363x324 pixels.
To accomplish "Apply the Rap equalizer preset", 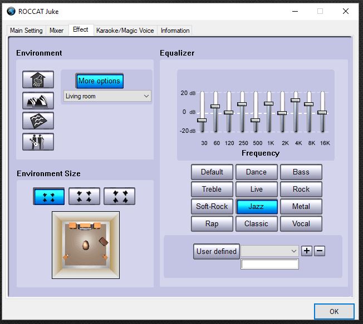I will 212,224.
